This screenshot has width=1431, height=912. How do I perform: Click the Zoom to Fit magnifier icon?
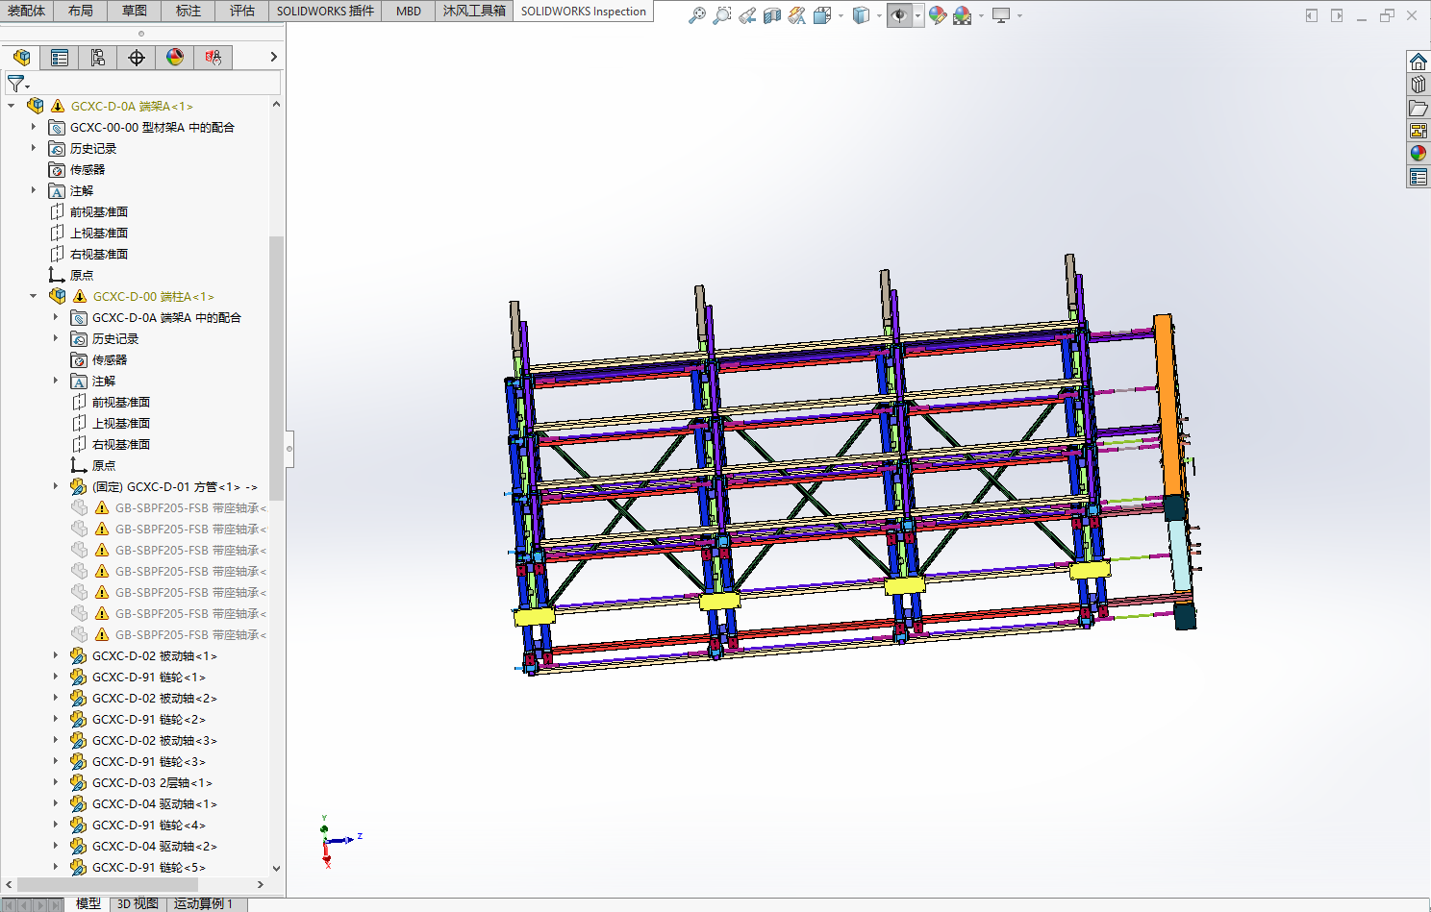pyautogui.click(x=697, y=15)
